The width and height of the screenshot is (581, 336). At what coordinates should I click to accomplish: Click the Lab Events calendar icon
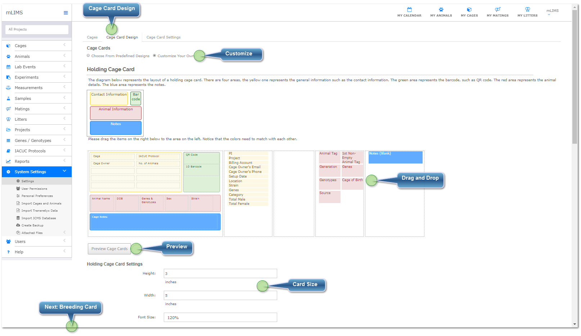pyautogui.click(x=8, y=67)
